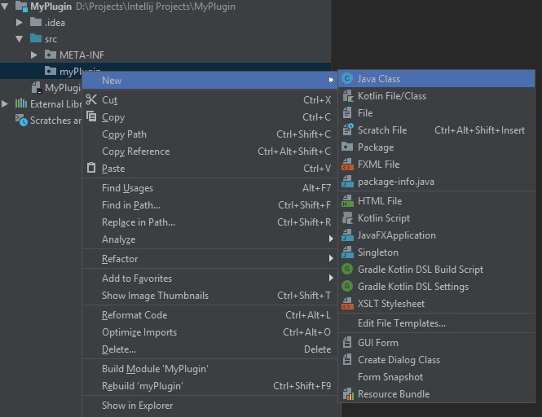Click the Resource Bundle icon

pyautogui.click(x=348, y=394)
